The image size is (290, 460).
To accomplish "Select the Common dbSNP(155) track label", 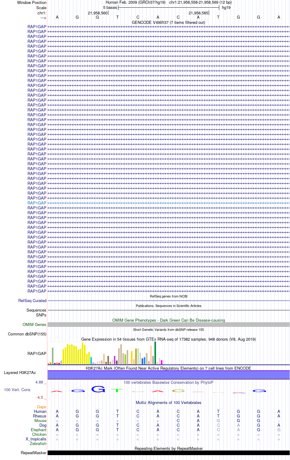I will [x=27, y=334].
